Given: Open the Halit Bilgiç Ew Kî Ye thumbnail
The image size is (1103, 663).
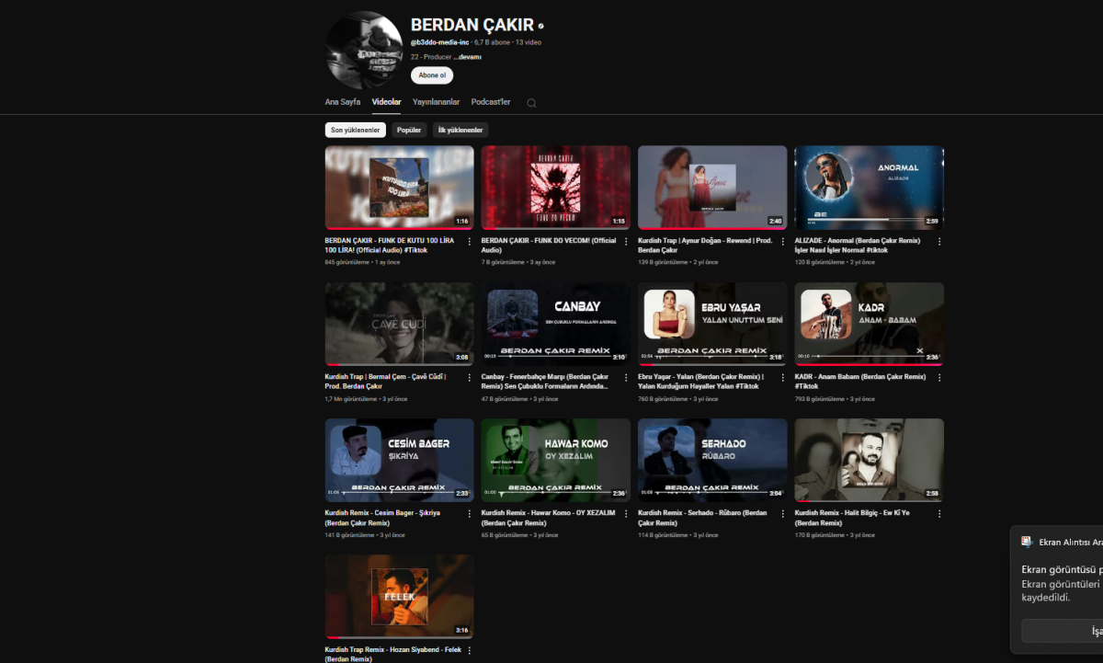Looking at the screenshot, I should [870, 460].
